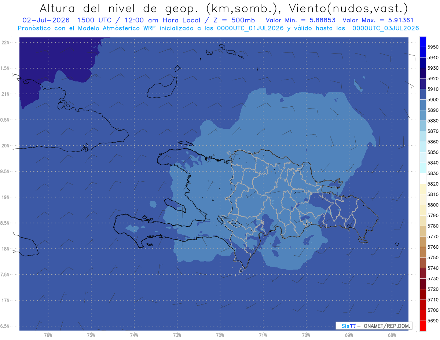Image resolution: width=440 pixels, height=340 pixels.
Task: Click the '70W' longitude label
Action: point(306,335)
